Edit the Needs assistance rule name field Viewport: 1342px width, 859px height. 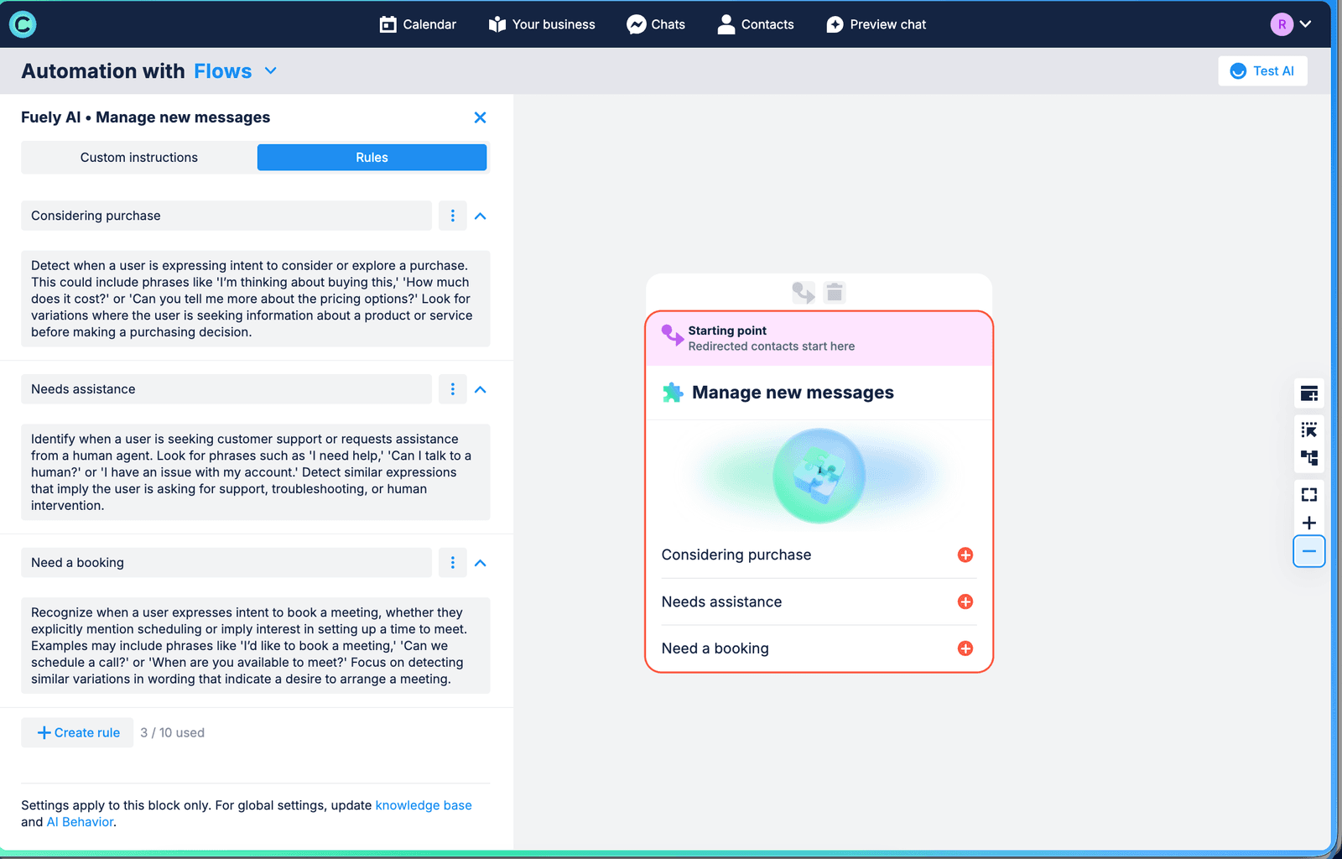[226, 389]
